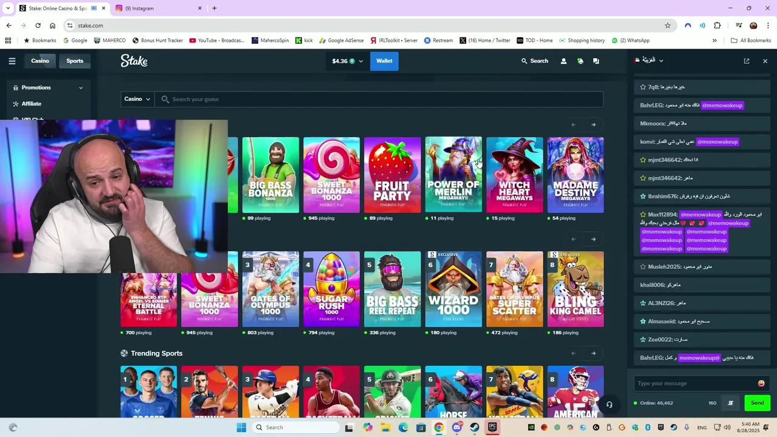Image resolution: width=777 pixels, height=437 pixels.
Task: Open chat rules icon next to Send
Action: [730, 403]
